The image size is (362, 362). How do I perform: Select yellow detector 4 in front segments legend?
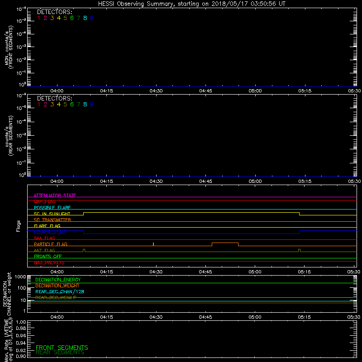[x=59, y=18]
